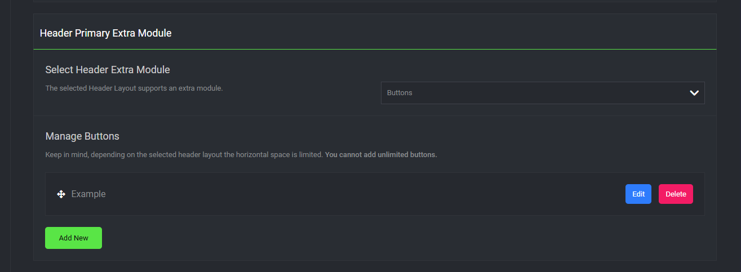Delete the Example button entry

[x=675, y=194]
